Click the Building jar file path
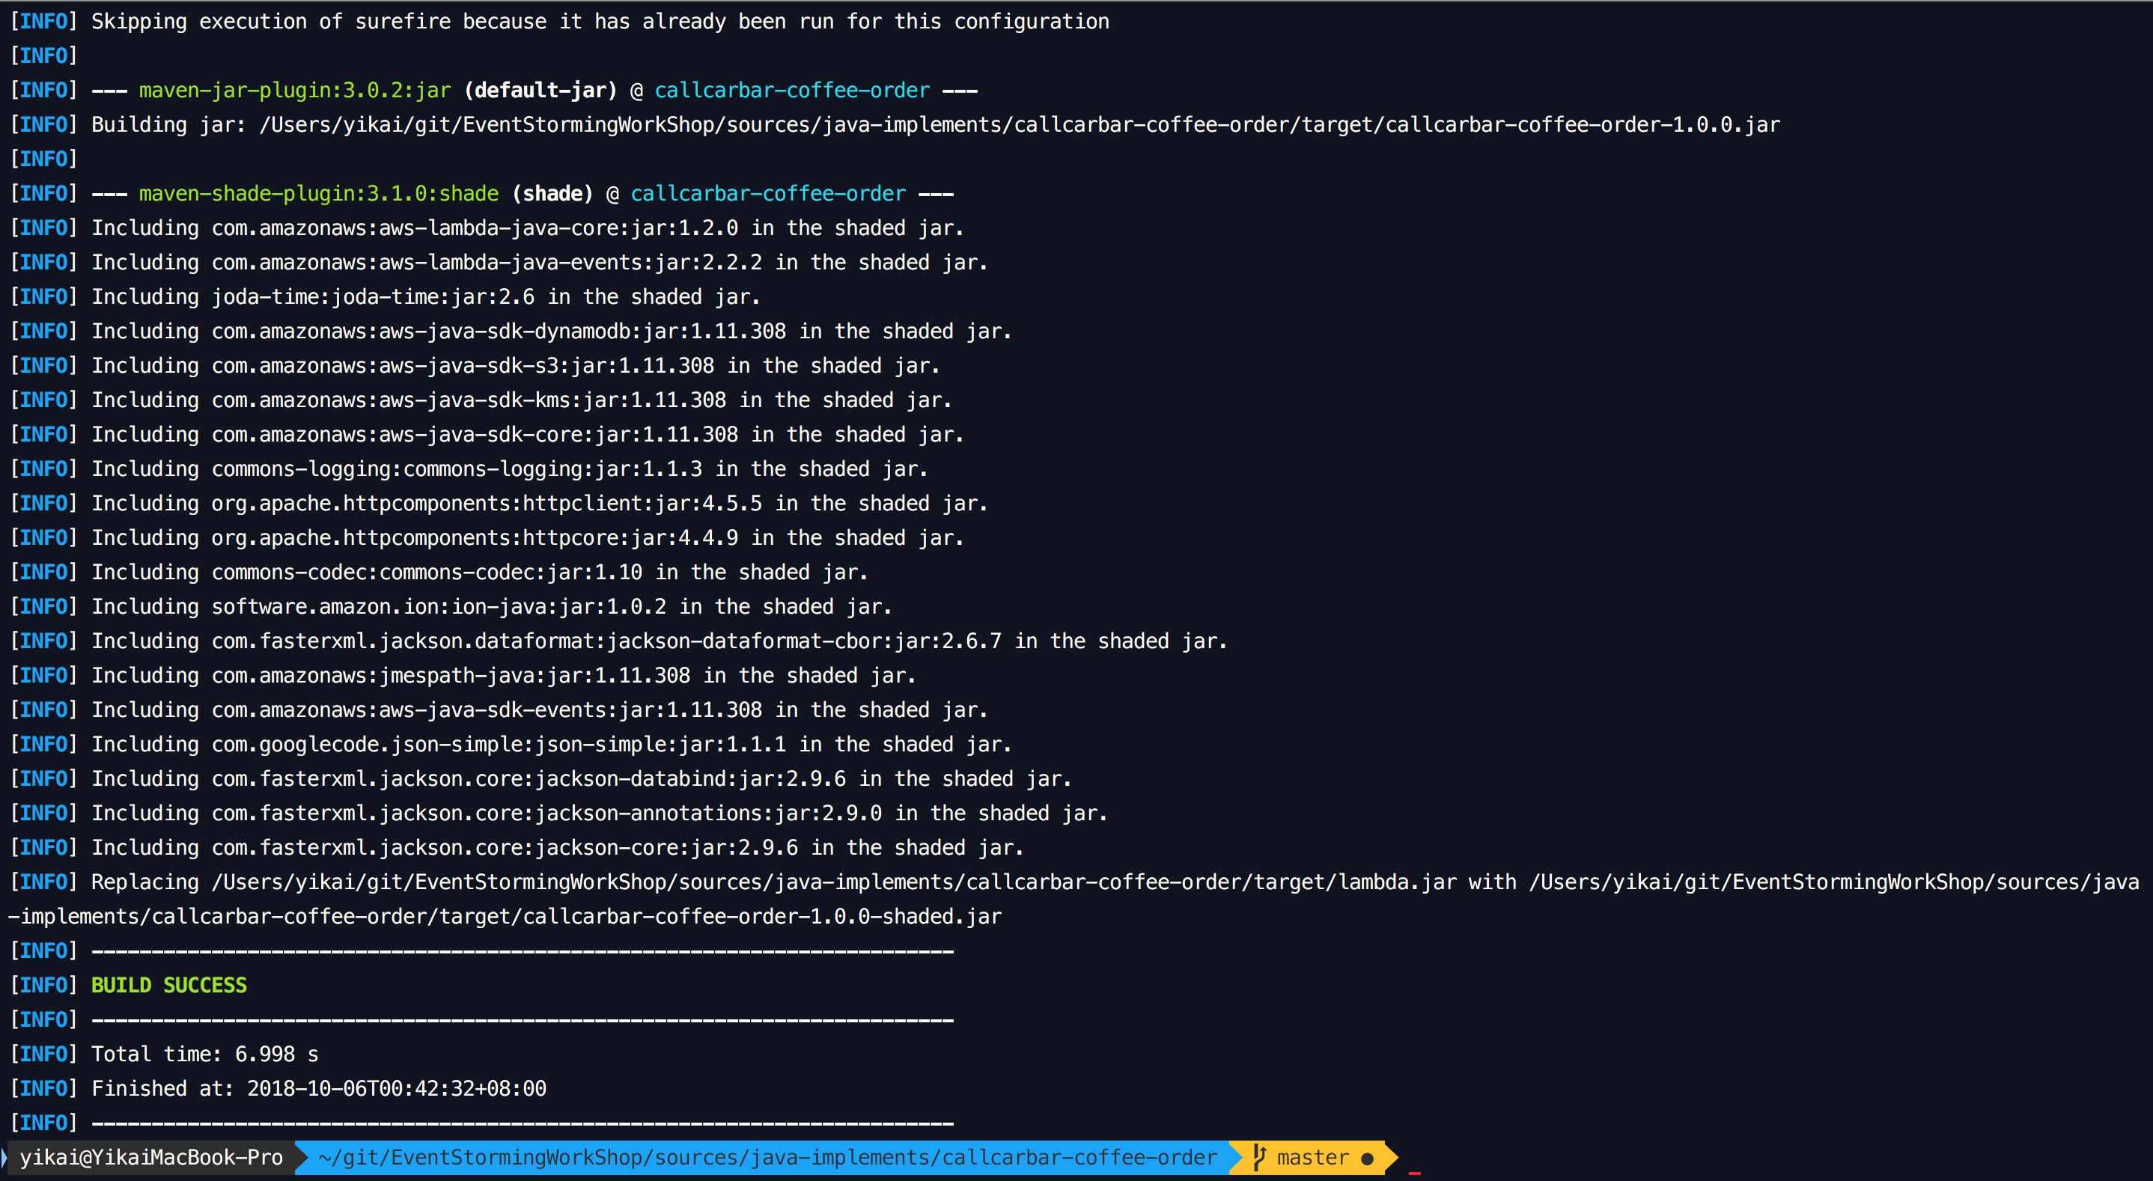The image size is (2153, 1181). [1020, 124]
